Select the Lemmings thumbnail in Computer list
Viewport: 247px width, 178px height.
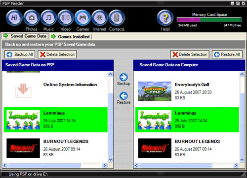coord(155,120)
